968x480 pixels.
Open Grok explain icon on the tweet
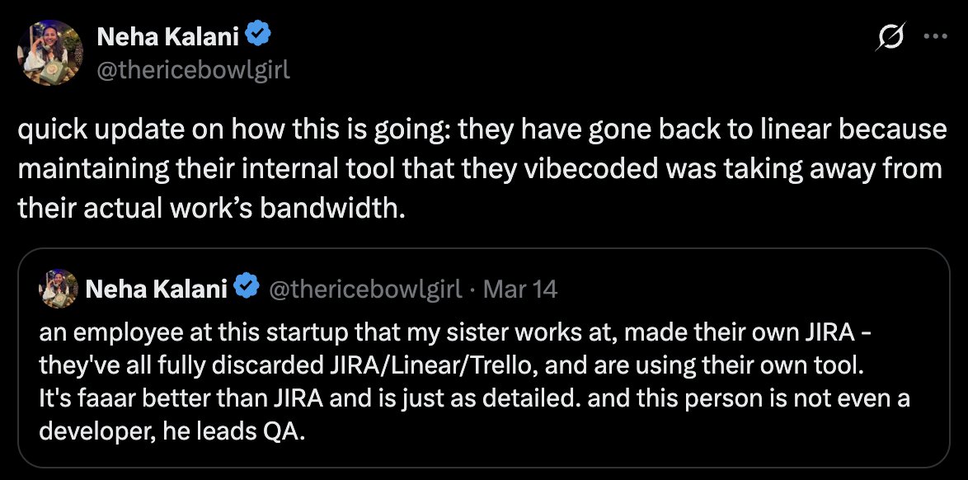(x=890, y=38)
